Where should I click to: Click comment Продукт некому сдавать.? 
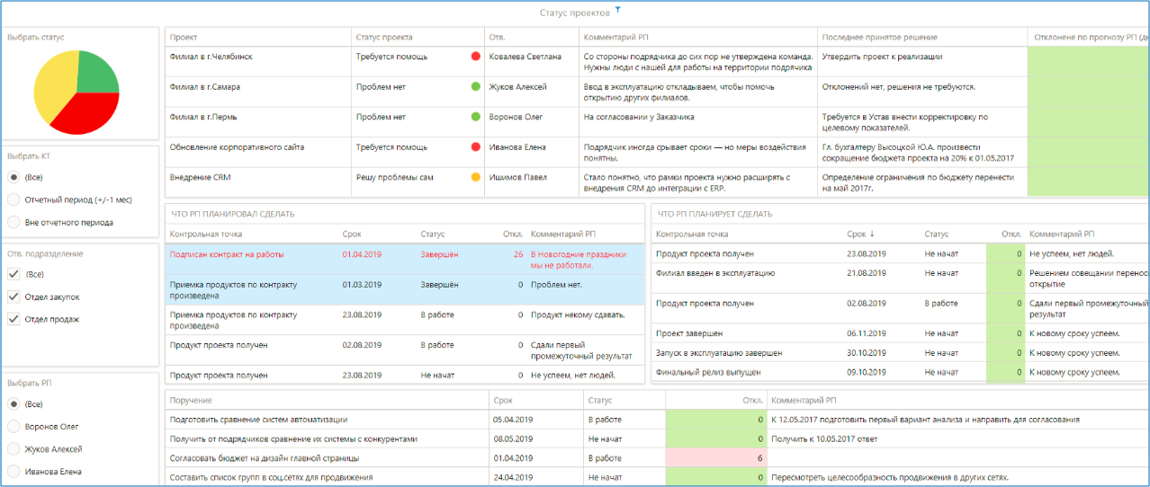click(x=578, y=315)
